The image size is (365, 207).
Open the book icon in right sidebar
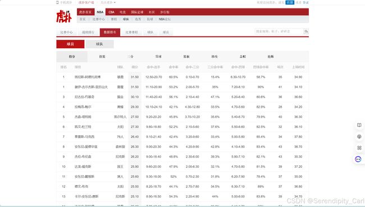(359, 125)
